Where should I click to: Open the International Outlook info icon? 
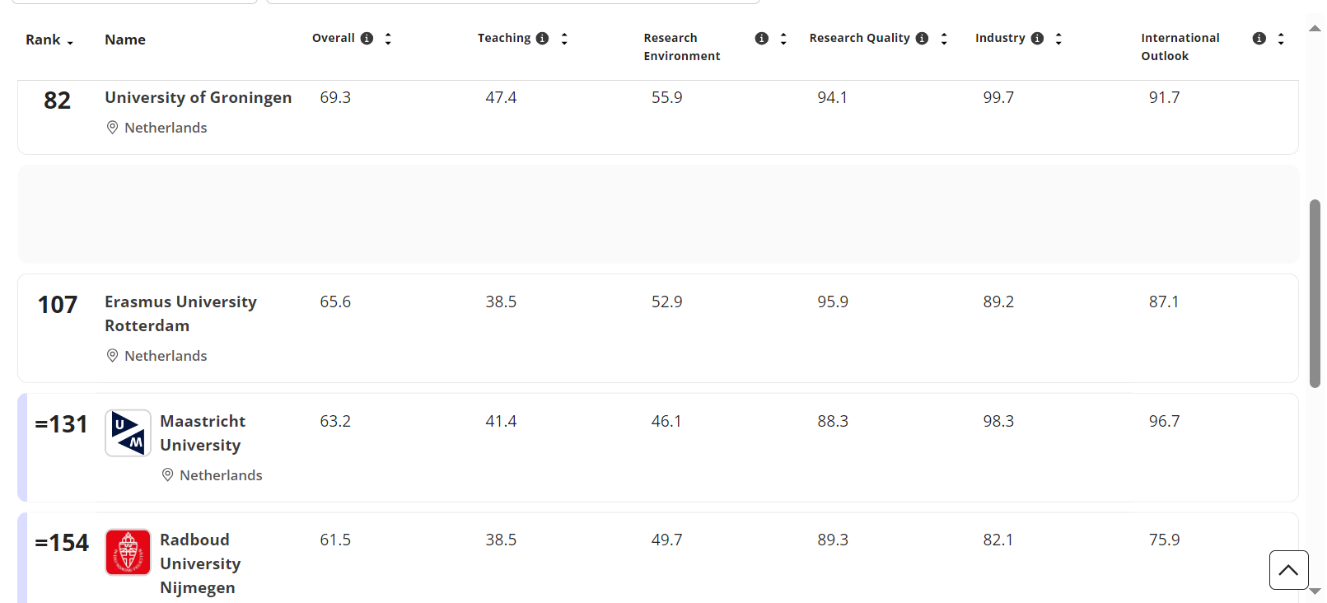[x=1259, y=39]
